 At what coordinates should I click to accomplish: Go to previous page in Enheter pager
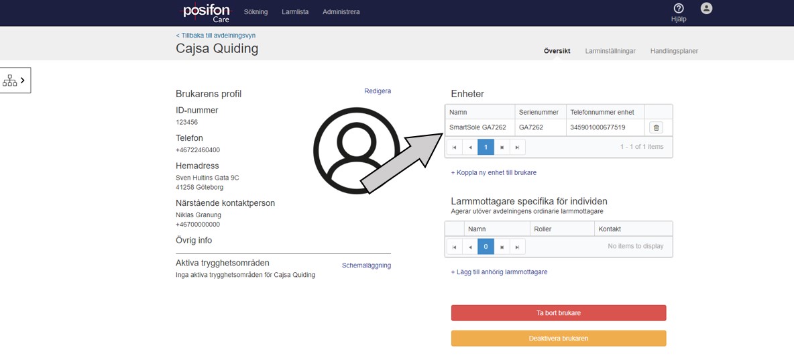point(470,147)
